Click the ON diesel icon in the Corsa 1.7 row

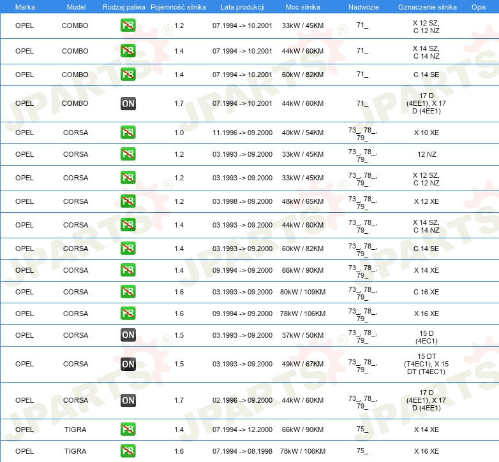click(128, 400)
